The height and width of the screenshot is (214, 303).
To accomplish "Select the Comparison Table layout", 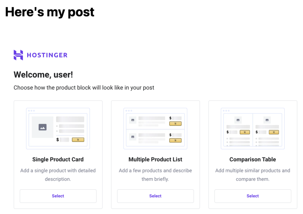I will tap(253, 196).
